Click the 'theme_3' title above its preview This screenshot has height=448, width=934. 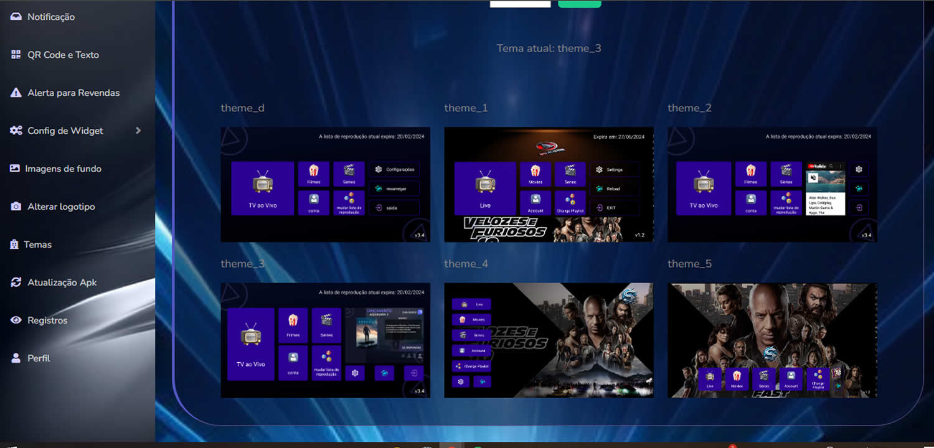click(x=243, y=264)
